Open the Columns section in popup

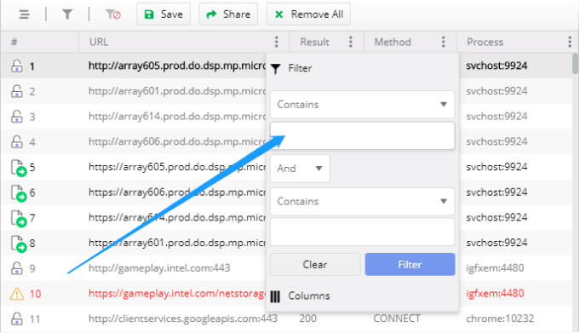coord(300,296)
